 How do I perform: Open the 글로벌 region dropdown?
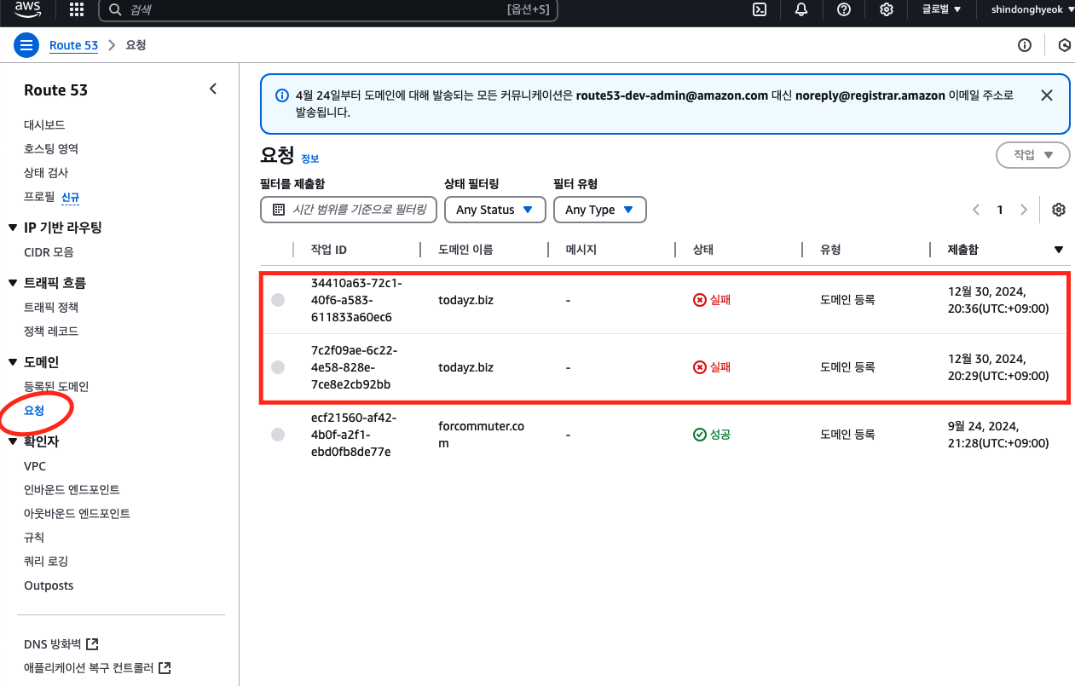(x=941, y=9)
